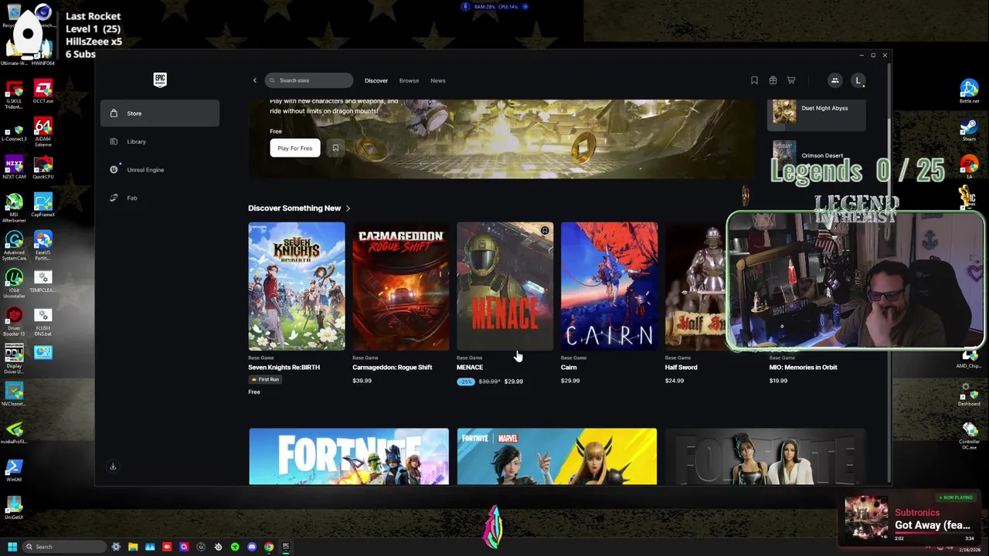Open the downloads icon in sidebar bottom

pos(113,466)
